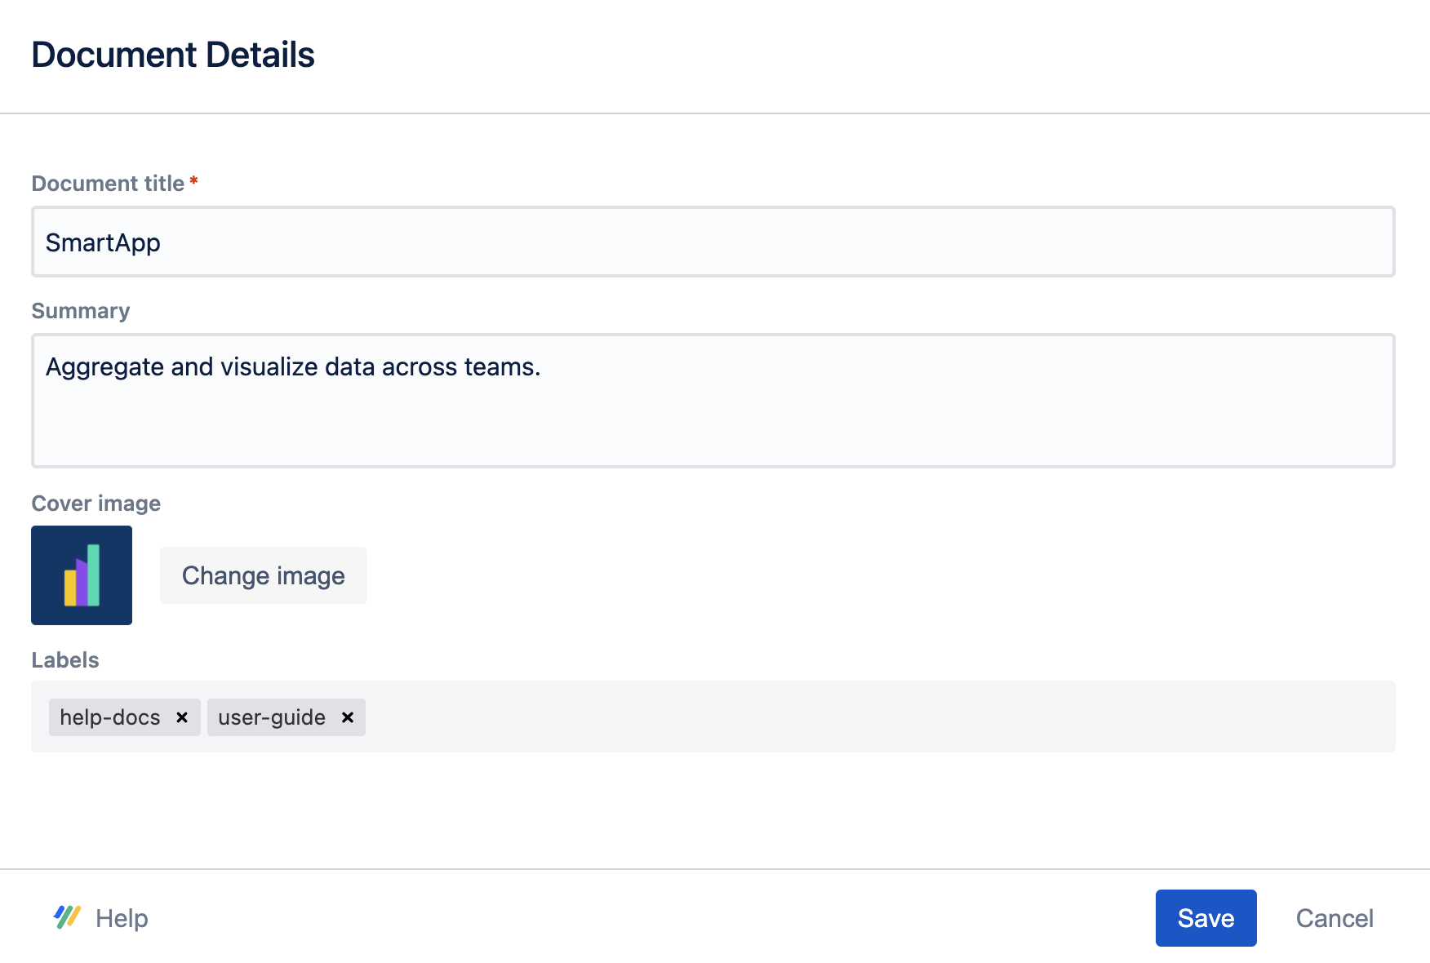Click the colorful Help logo icon
1430x963 pixels.
tap(67, 917)
